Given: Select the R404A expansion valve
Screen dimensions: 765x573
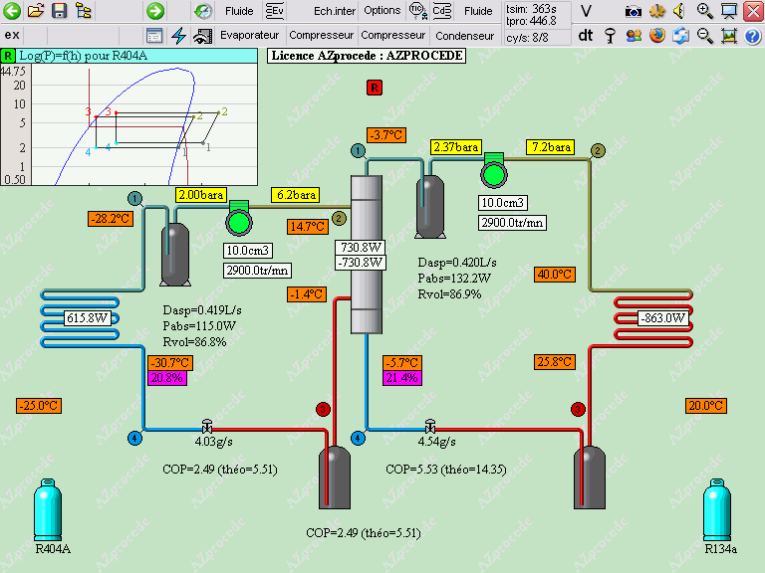Looking at the screenshot, I should (x=207, y=427).
